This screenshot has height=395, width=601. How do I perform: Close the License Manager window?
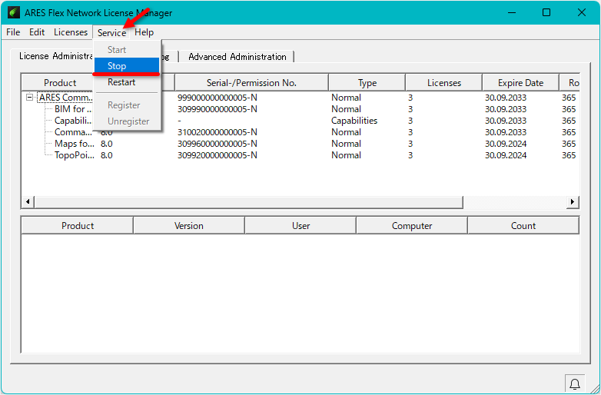[582, 12]
